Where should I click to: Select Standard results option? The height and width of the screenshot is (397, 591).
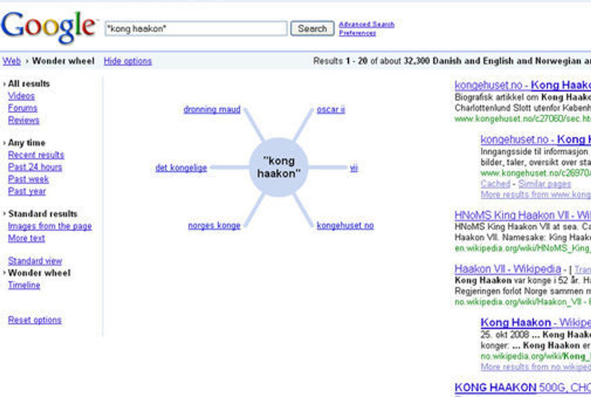click(x=43, y=214)
